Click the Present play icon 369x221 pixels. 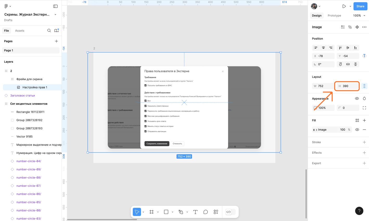(x=344, y=6)
